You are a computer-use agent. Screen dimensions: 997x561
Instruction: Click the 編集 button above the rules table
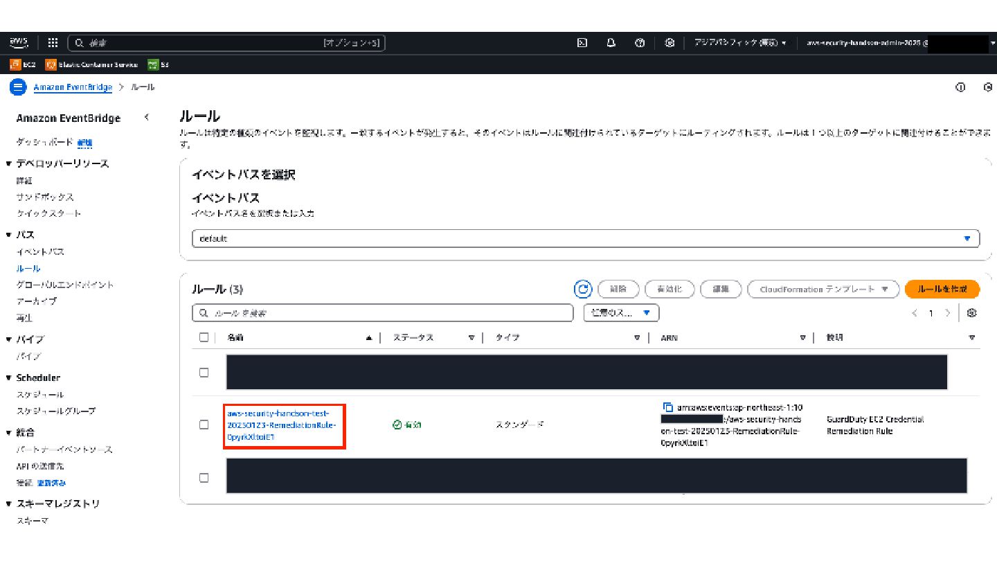(721, 290)
